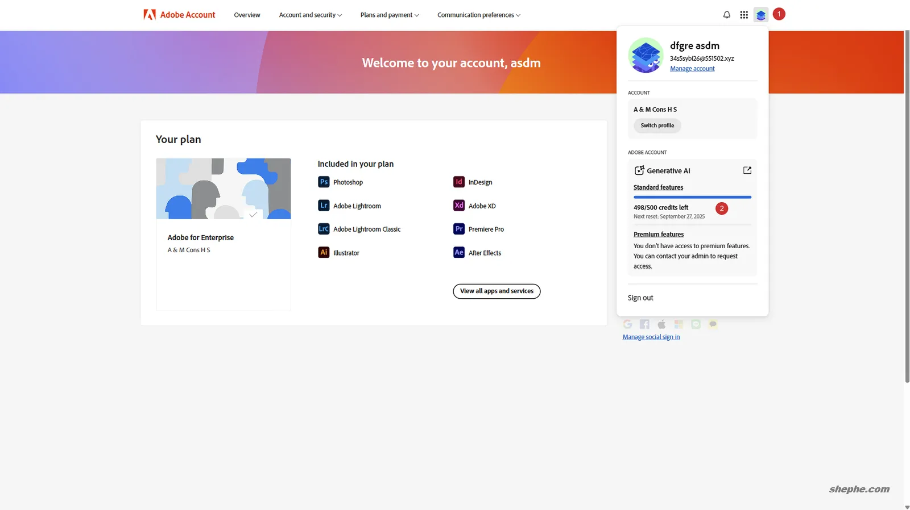Click the Facebook social sign-in icon
This screenshot has width=910, height=510.
click(644, 324)
